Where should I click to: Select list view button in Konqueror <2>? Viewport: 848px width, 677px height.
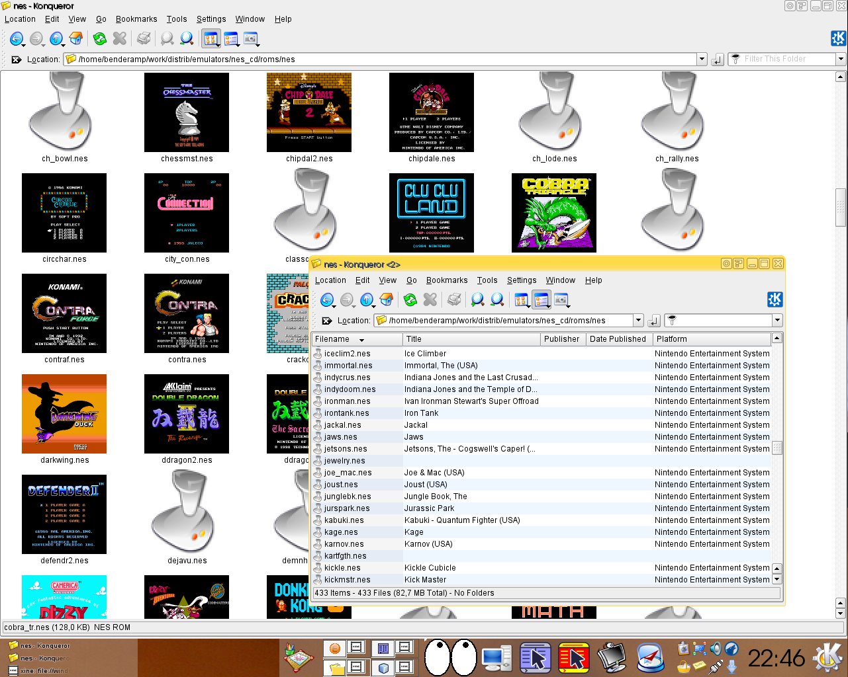tap(542, 300)
